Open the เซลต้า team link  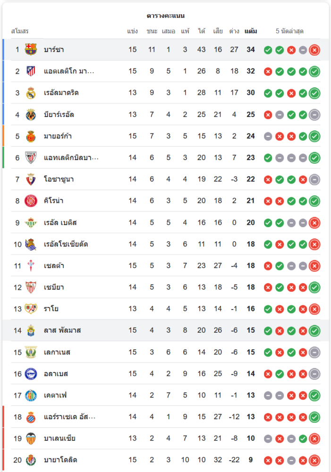(x=54, y=266)
